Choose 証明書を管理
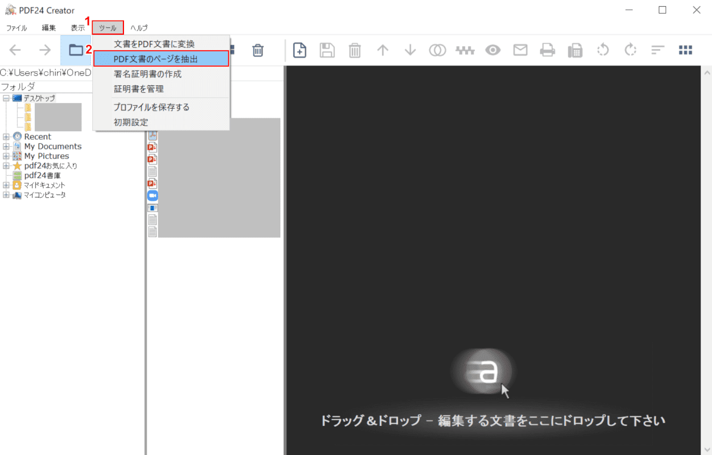The height and width of the screenshot is (455, 712). (162, 89)
